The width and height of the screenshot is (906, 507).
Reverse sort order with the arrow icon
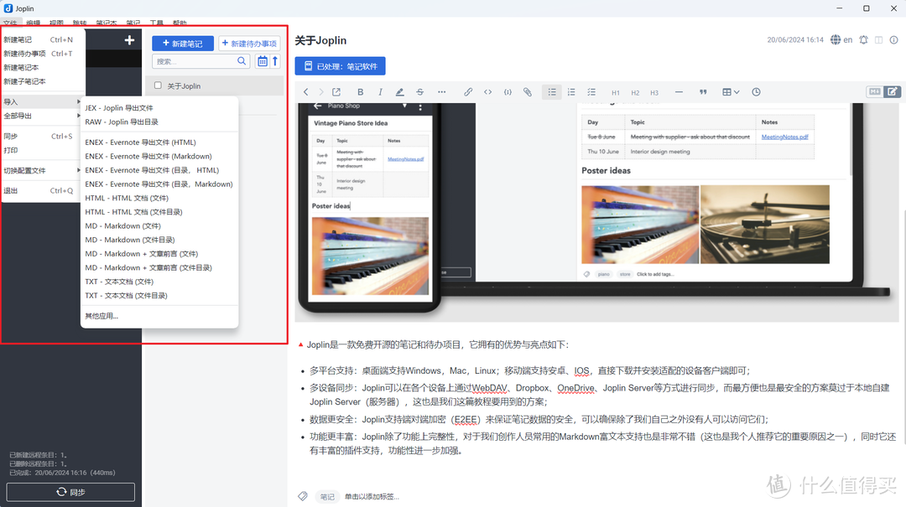[x=275, y=61]
